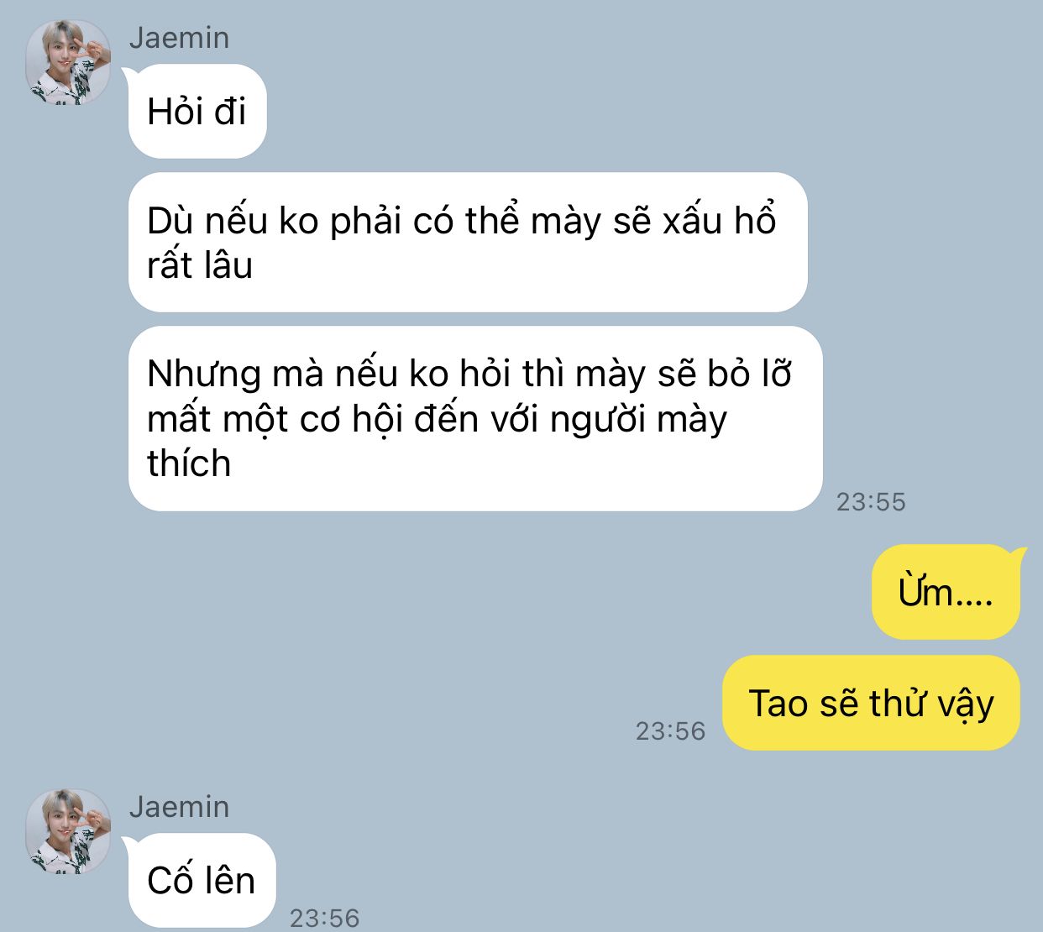The width and height of the screenshot is (1043, 932).
Task: Click the 23:55 timestamp
Action: [x=871, y=502]
